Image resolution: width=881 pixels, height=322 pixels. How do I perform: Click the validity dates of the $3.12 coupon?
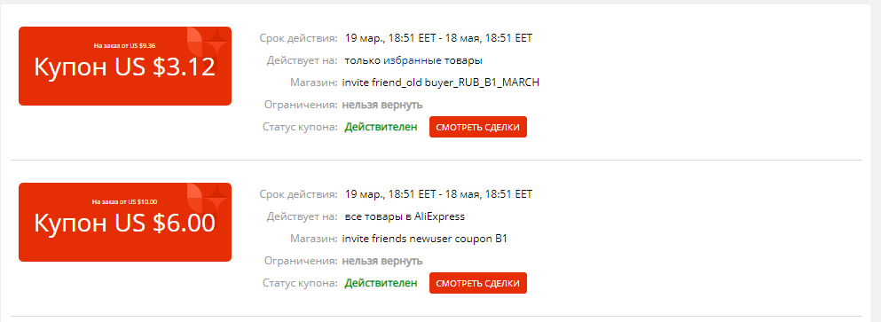click(438, 38)
